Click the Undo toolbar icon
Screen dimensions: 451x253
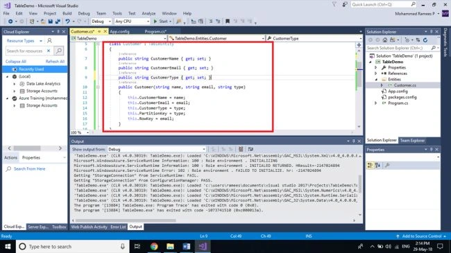tap(67, 21)
